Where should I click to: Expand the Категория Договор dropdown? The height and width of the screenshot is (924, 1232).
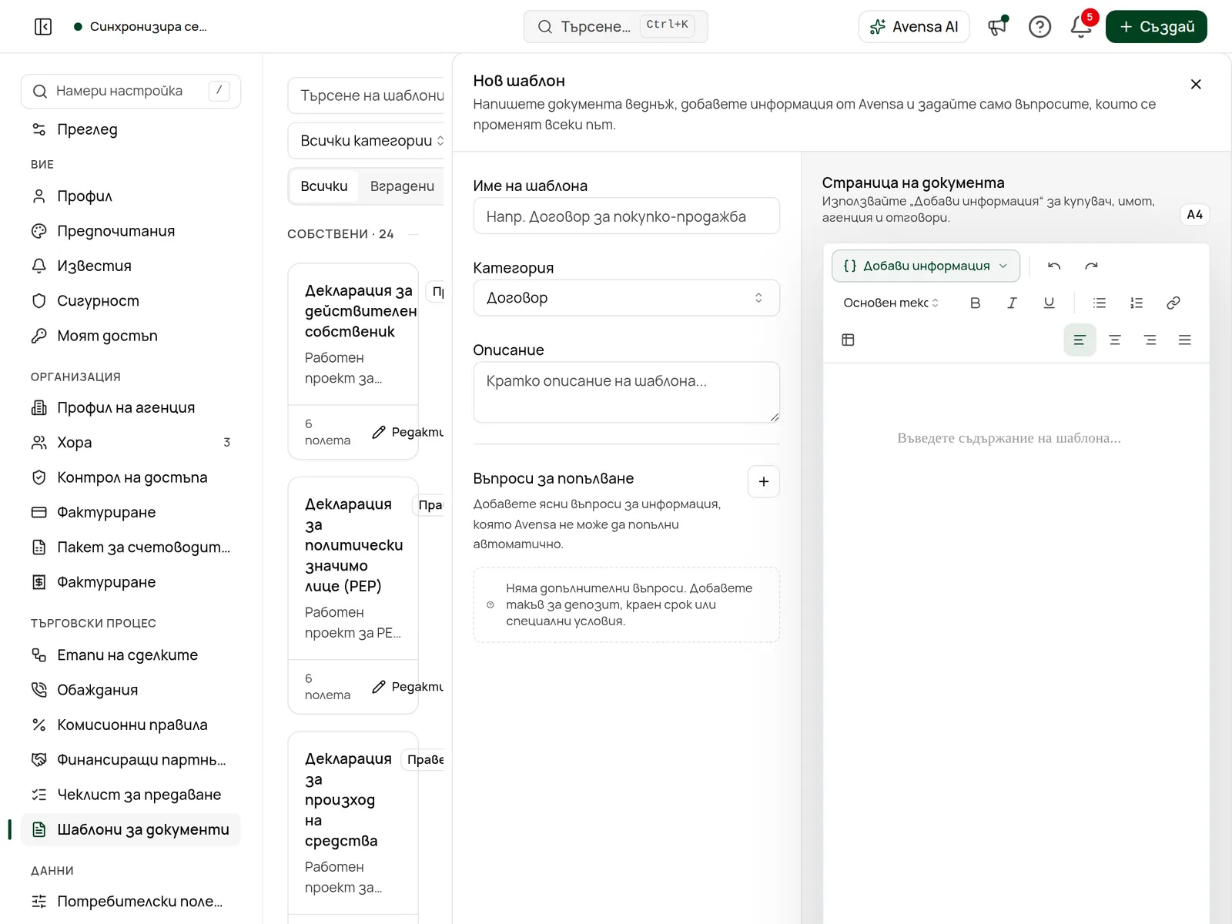pos(626,298)
